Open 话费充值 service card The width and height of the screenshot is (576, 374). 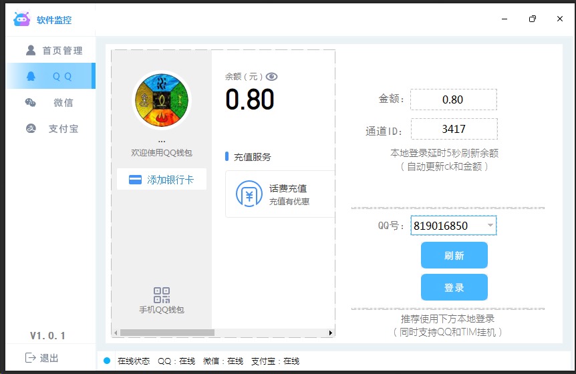click(280, 194)
